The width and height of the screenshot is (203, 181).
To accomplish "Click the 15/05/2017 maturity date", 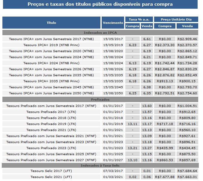I will point(113,39).
